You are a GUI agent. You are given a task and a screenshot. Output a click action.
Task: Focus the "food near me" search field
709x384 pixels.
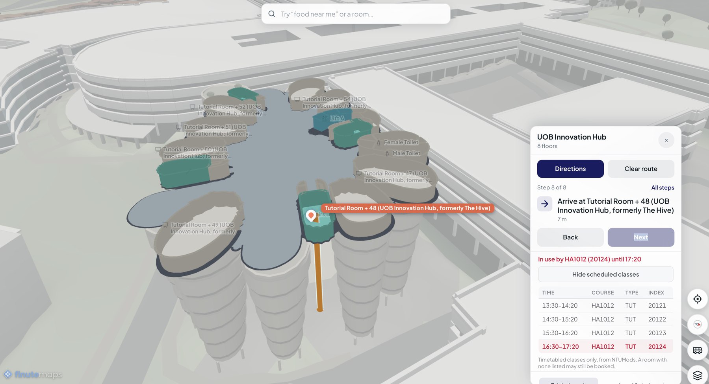tap(356, 14)
